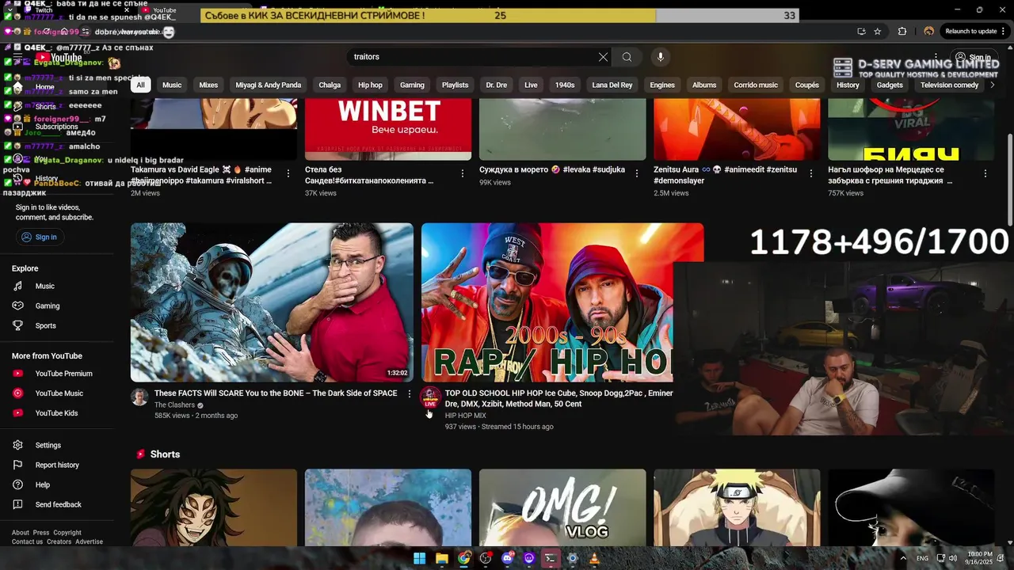Image resolution: width=1014 pixels, height=570 pixels.
Task: Open Discord from the taskbar
Action: tap(507, 558)
